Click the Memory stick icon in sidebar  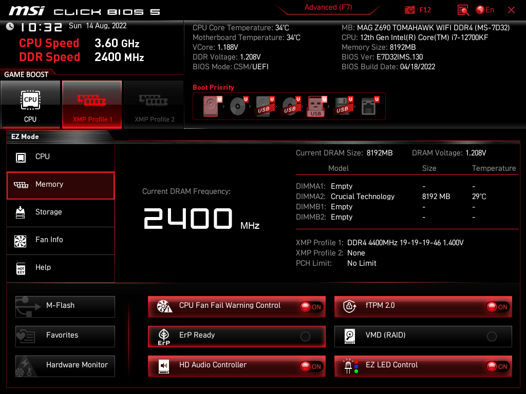[x=21, y=185]
